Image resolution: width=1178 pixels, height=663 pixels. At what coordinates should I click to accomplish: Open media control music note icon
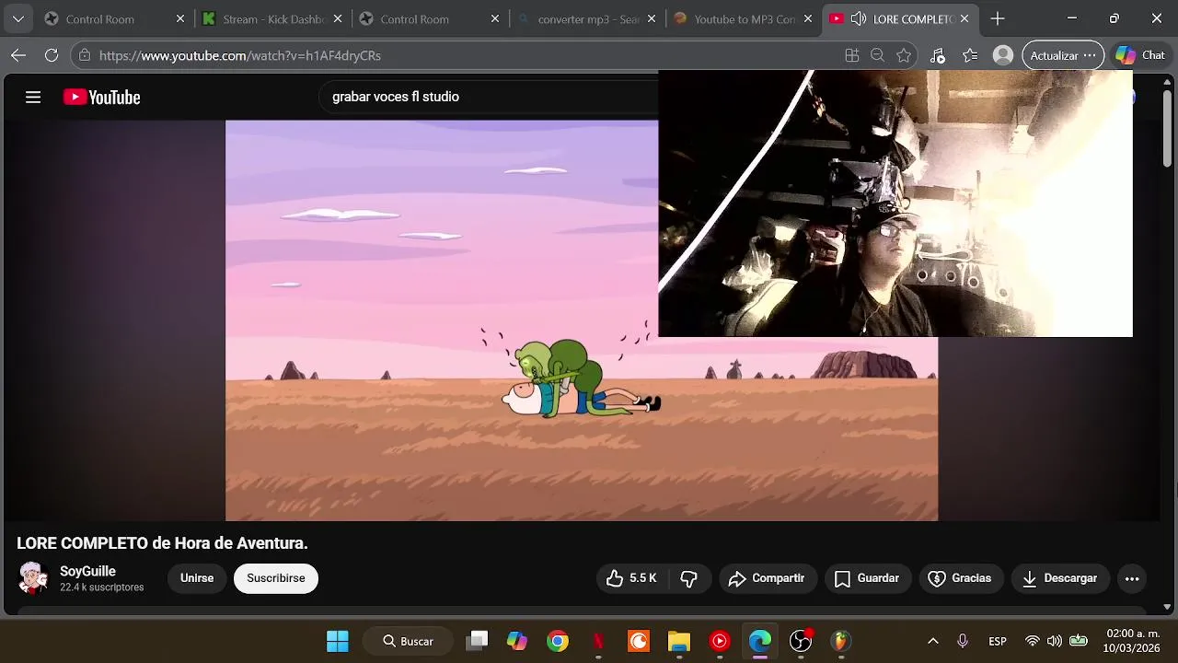(937, 55)
